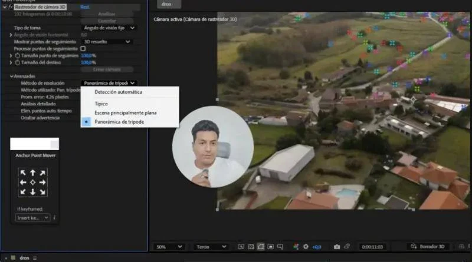Click the show snapshot icon next to camera

[x=347, y=247]
